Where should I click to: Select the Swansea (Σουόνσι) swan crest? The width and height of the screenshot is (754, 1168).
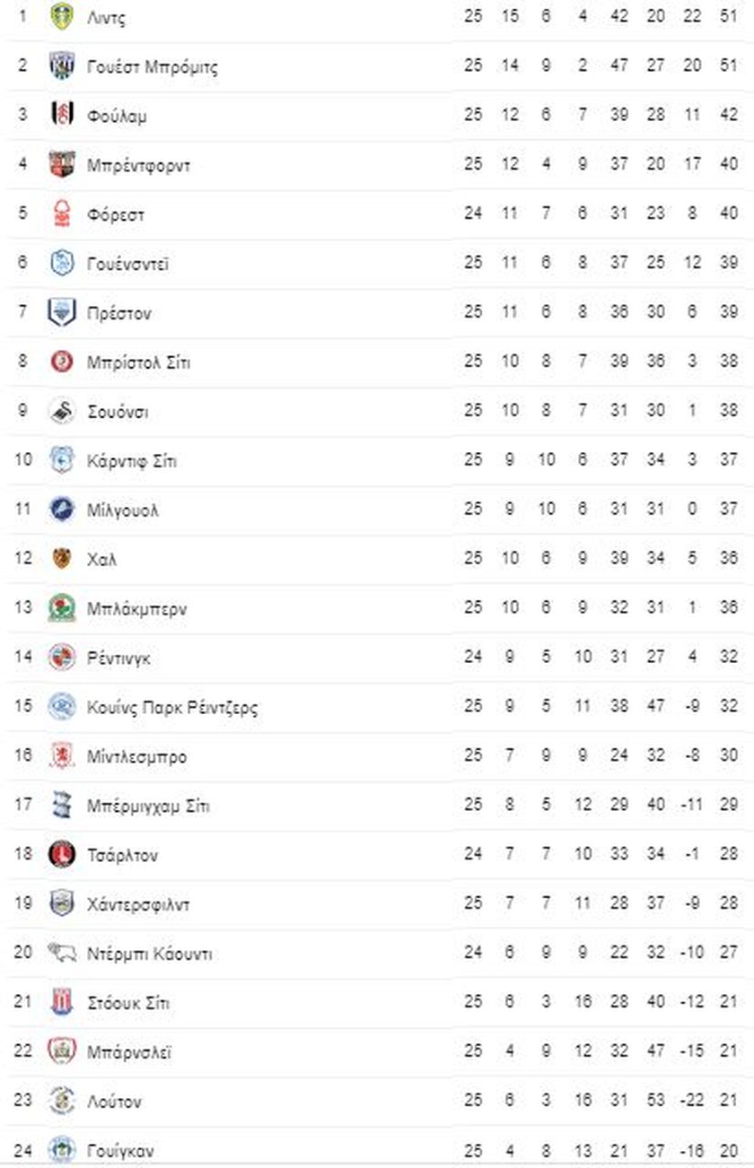coord(62,411)
